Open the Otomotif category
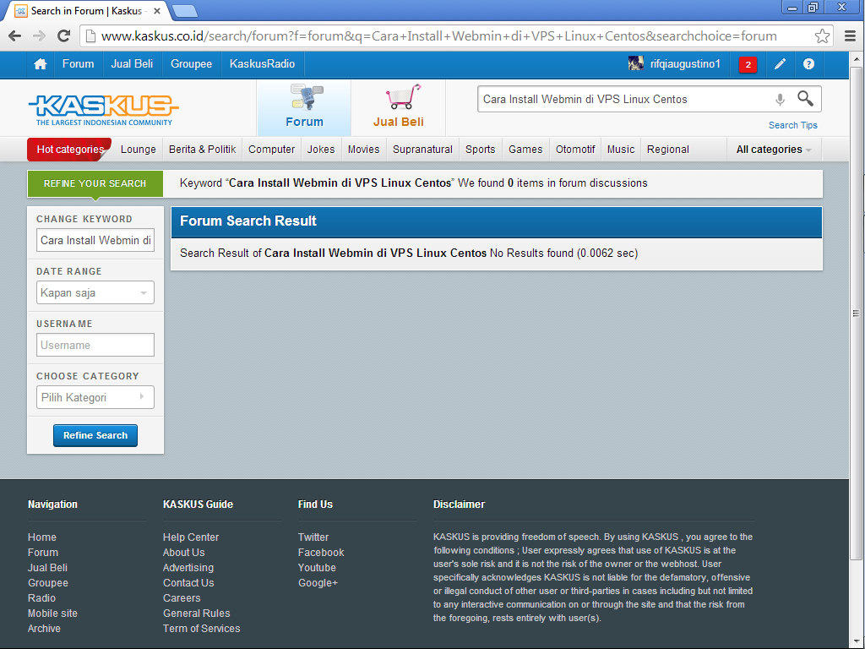 [x=575, y=150]
